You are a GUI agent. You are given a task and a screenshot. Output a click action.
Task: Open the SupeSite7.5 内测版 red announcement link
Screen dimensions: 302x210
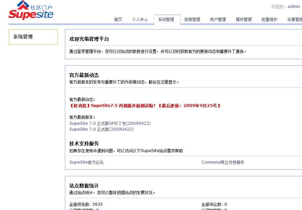click(x=145, y=106)
